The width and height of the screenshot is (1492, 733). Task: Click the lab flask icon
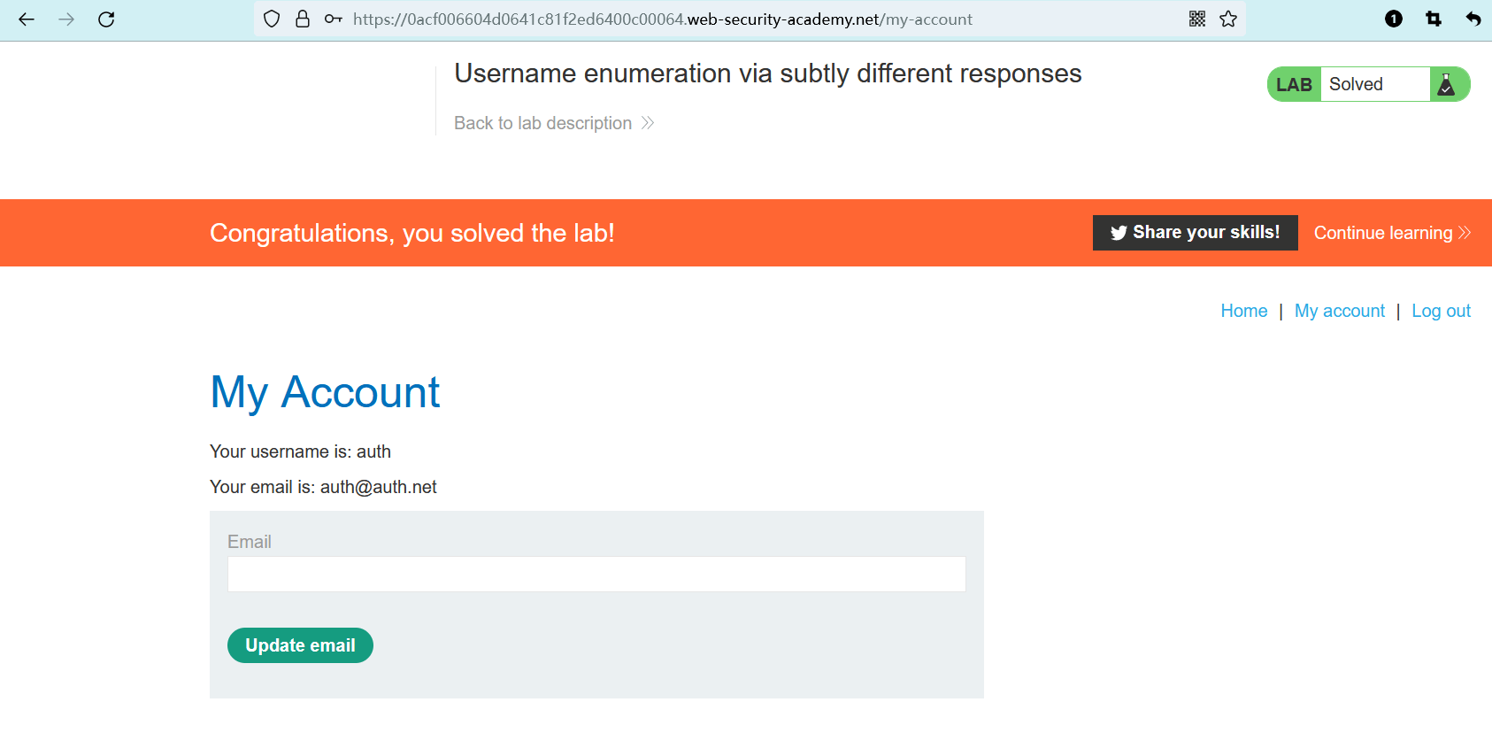coord(1446,85)
